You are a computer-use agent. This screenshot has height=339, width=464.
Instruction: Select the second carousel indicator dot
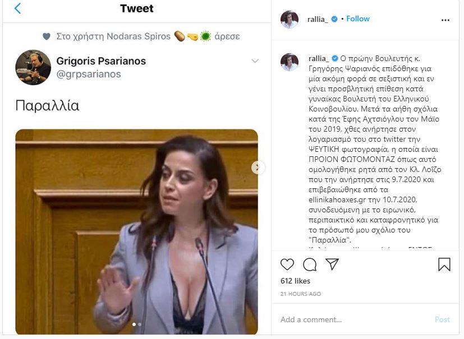[x=140, y=324]
